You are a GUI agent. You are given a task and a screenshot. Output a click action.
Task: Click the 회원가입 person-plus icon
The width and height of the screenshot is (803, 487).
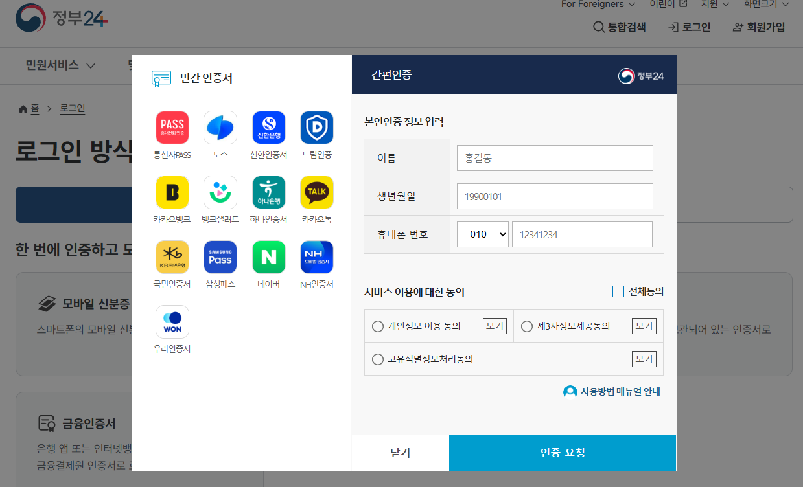pos(738,27)
